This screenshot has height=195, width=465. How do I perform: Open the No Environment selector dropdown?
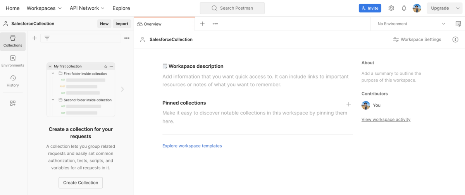pos(411,24)
